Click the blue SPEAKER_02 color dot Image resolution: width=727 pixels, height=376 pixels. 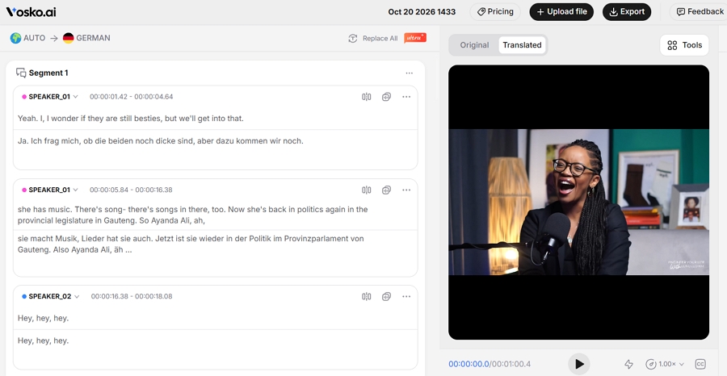24,296
